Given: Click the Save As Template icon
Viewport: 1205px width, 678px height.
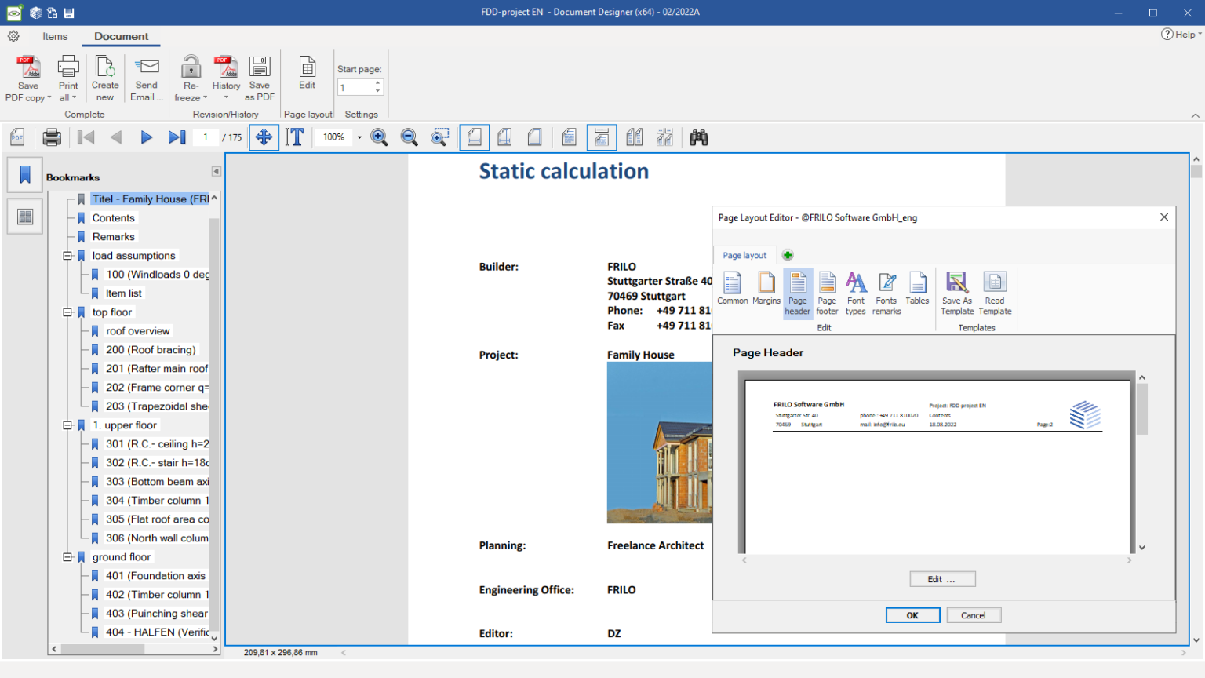Looking at the screenshot, I should (956, 292).
